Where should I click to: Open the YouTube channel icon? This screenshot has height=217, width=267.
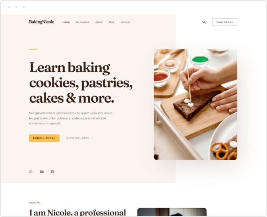point(42,172)
